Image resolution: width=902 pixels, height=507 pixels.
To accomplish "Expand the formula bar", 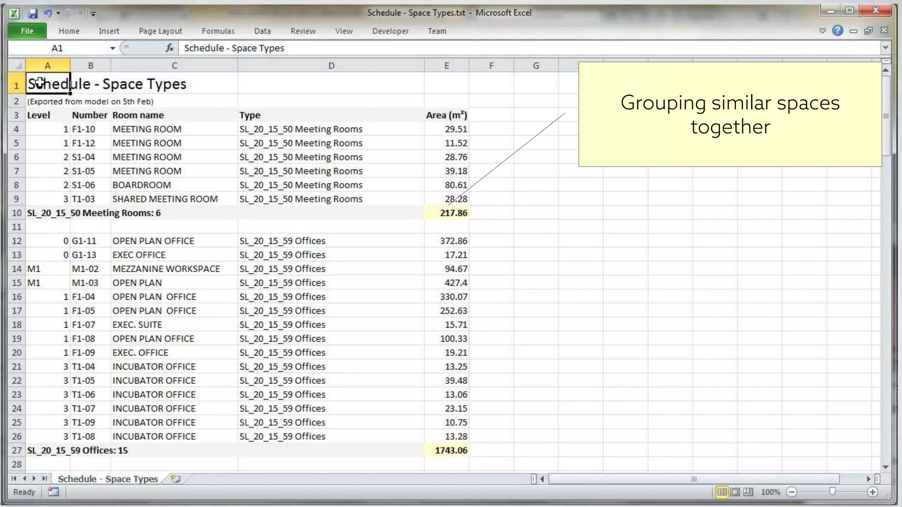I will point(885,48).
